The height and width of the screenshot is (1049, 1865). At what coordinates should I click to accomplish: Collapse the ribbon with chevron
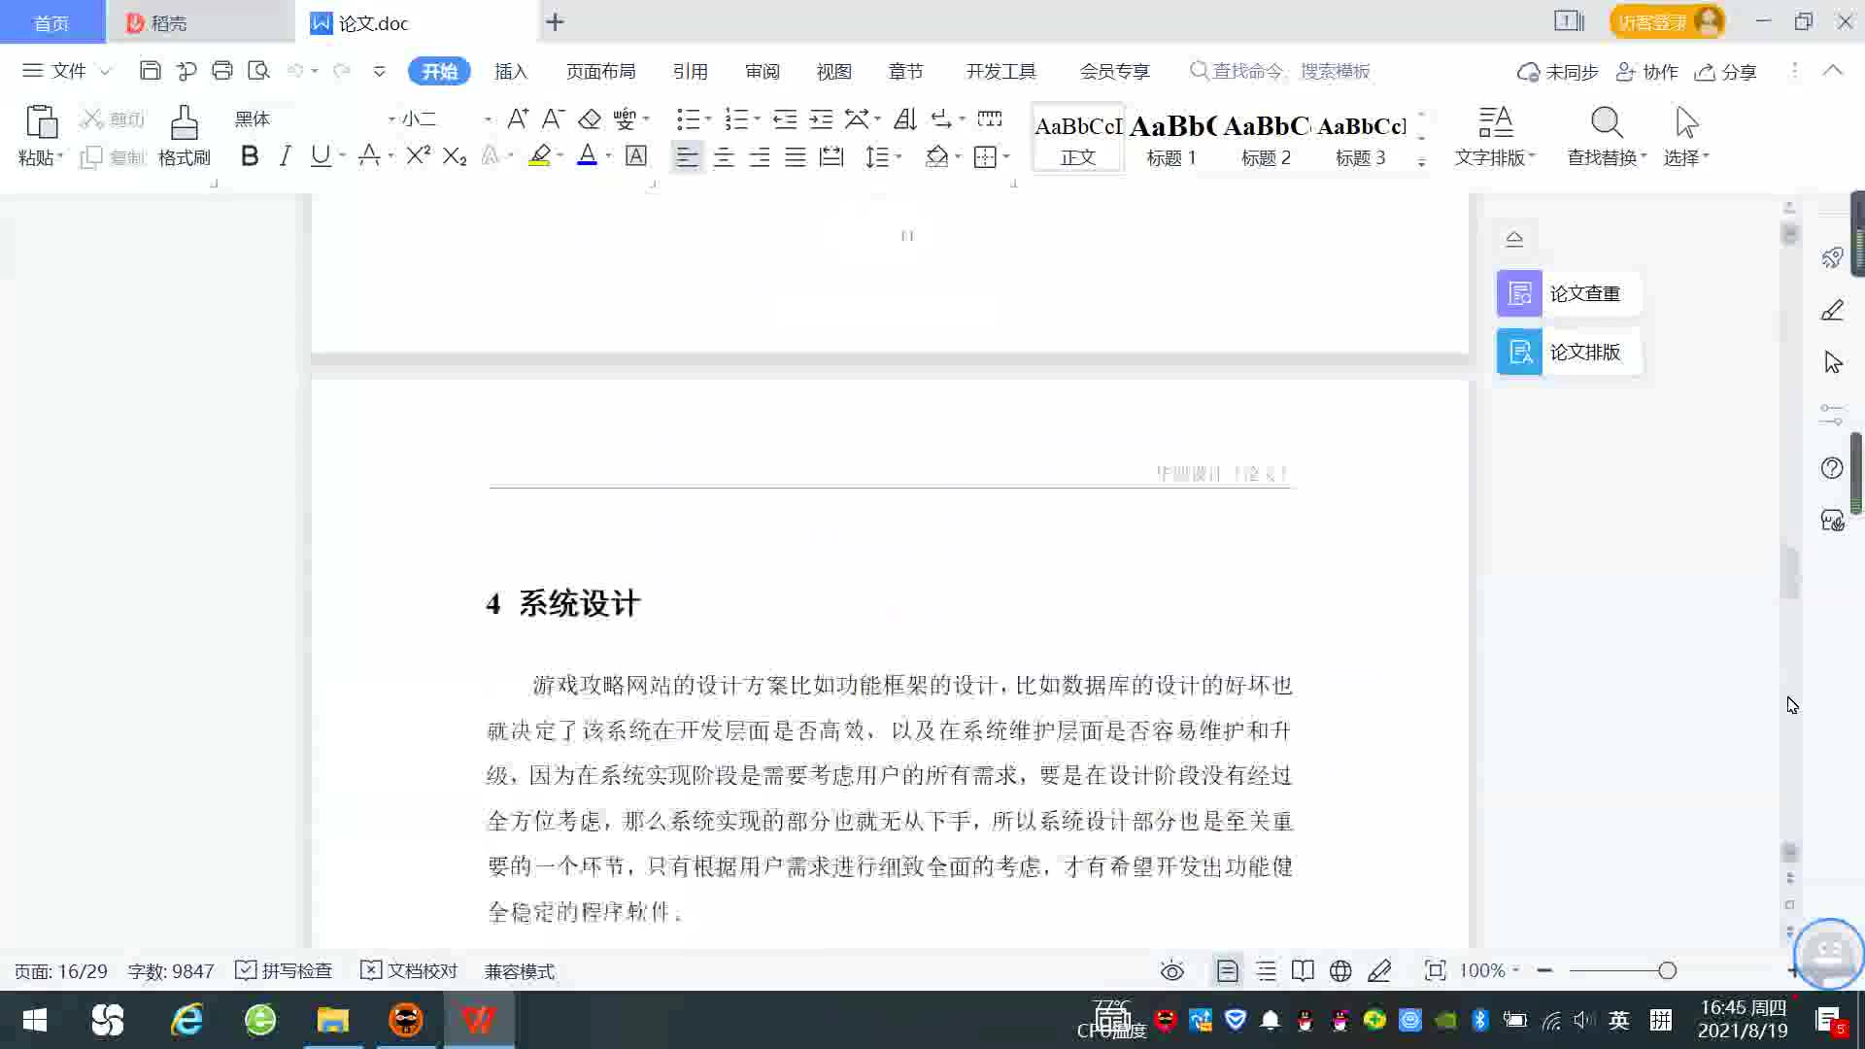click(x=1833, y=71)
